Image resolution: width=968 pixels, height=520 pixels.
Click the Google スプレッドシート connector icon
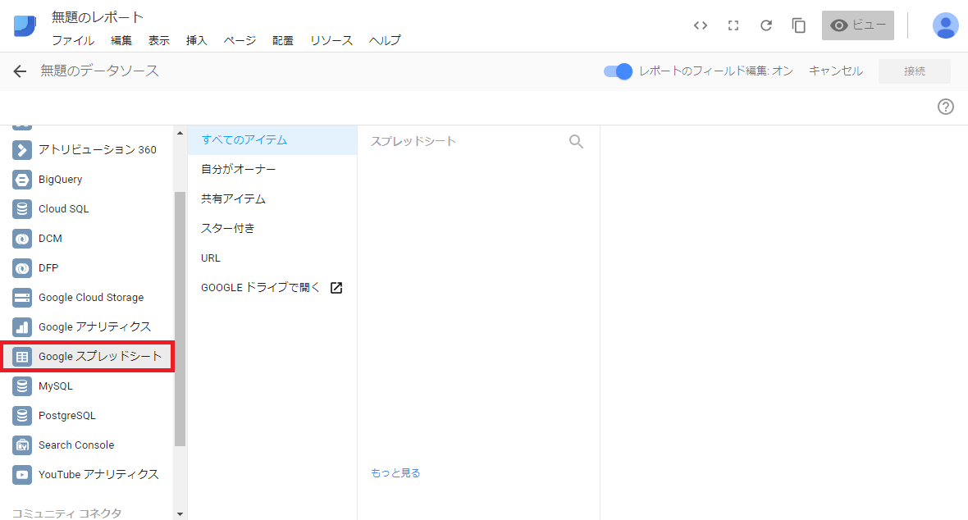pyautogui.click(x=22, y=356)
